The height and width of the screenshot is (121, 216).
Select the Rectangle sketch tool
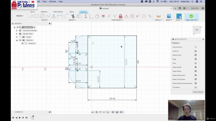[x=36, y=16]
